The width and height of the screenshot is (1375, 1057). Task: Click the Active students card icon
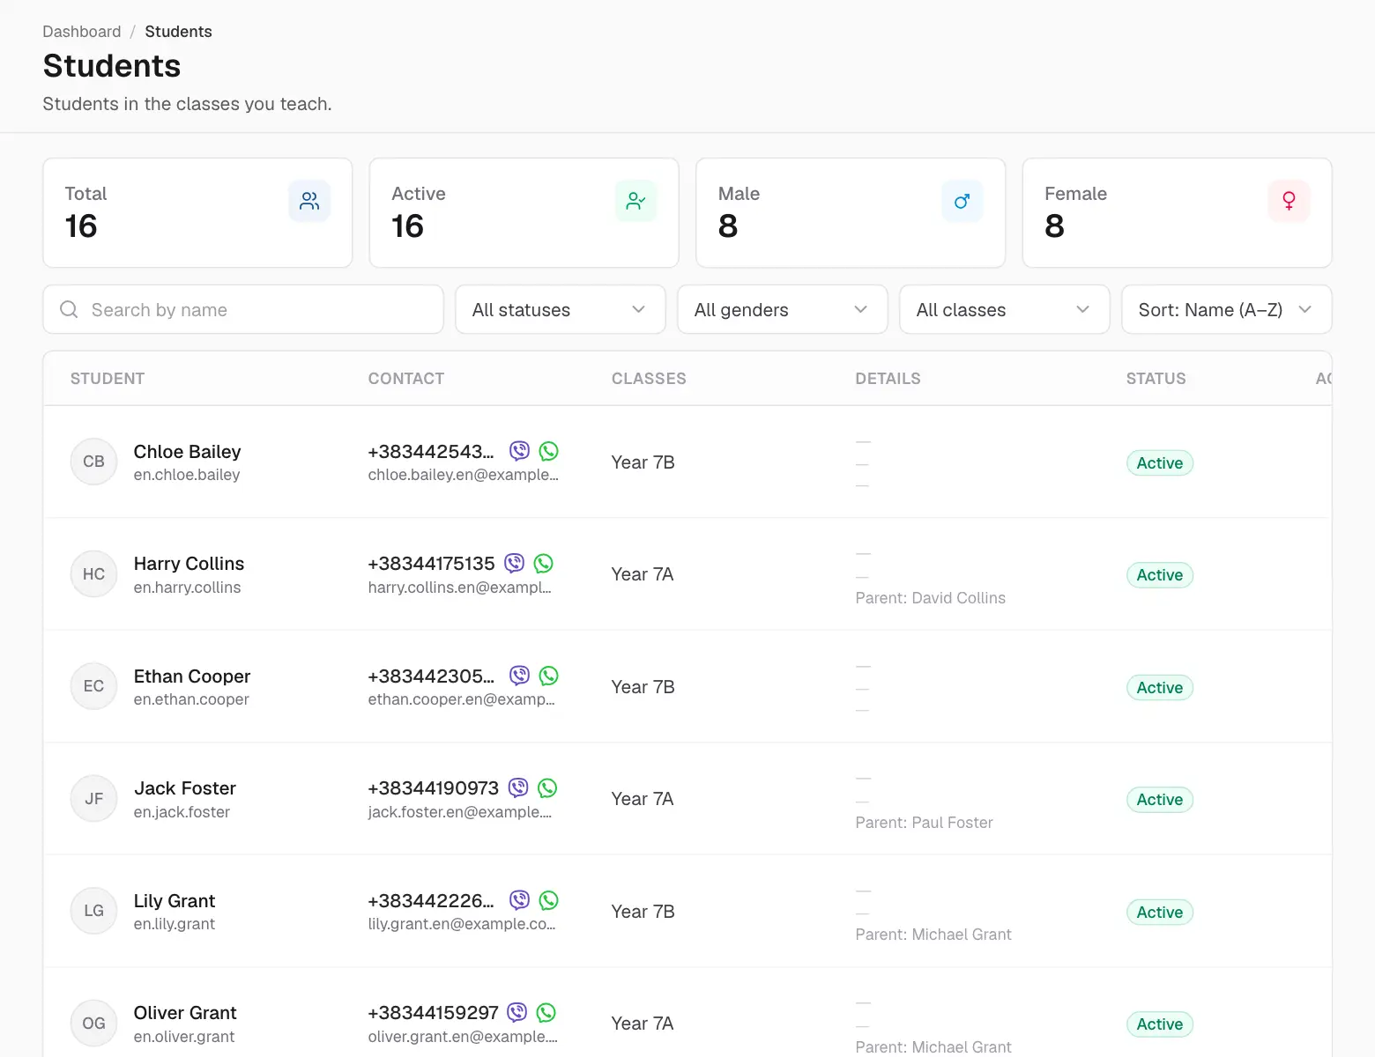coord(635,201)
